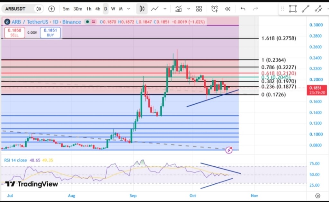The image size is (329, 202).
Task: Expand the timeframe list dropdown
Action: tap(129, 9)
